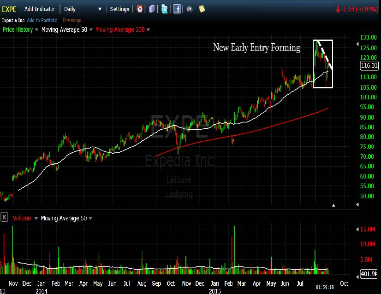Open the Drawings link

tap(72, 20)
